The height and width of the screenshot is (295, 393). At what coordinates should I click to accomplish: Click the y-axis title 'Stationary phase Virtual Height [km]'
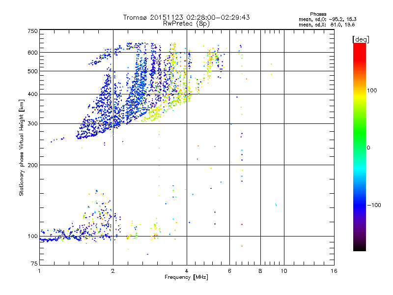tap(22, 148)
